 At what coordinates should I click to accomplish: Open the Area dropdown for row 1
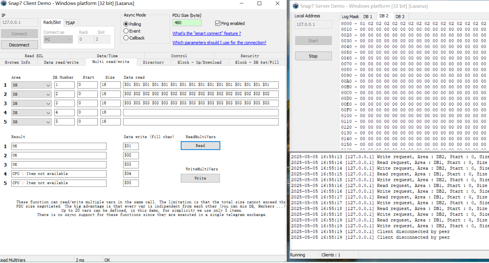pyautogui.click(x=31, y=85)
